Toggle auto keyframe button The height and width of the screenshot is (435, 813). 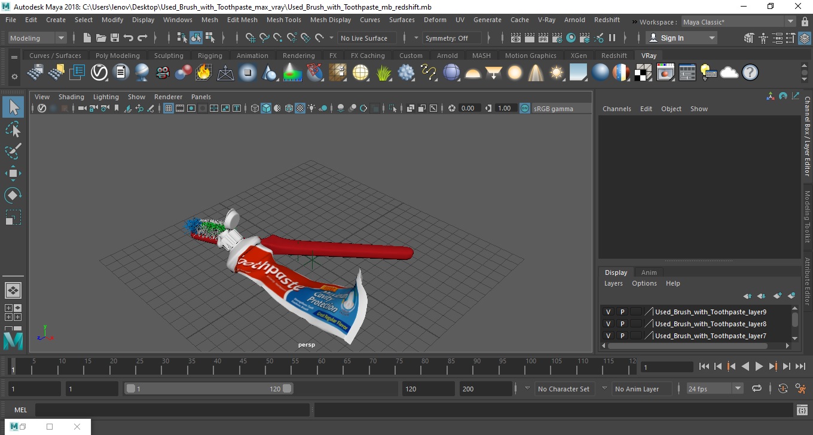[783, 388]
